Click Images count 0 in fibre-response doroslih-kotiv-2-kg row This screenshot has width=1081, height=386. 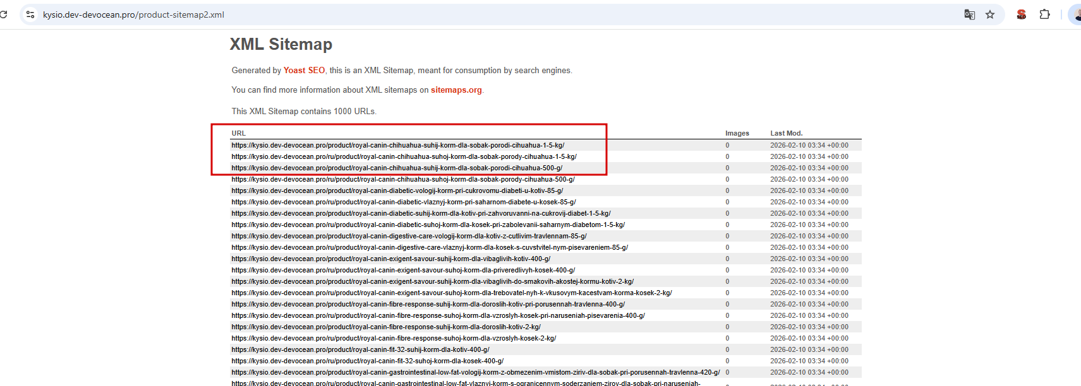click(727, 327)
